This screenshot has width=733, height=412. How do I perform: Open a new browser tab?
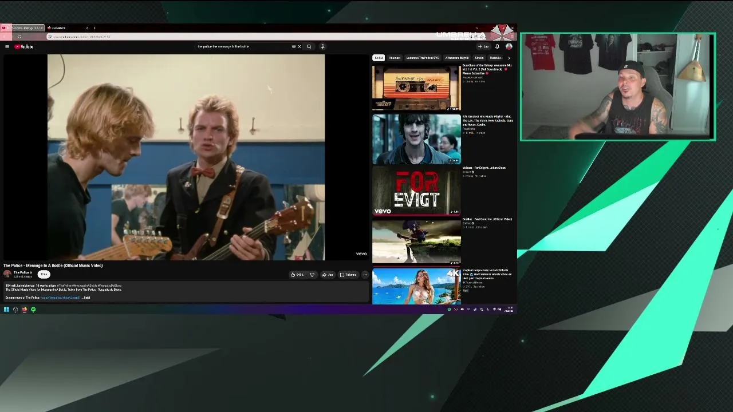tap(94, 27)
